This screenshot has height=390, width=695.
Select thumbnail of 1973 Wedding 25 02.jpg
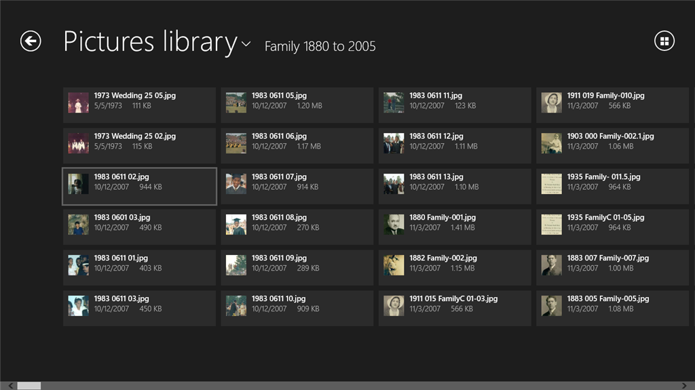78,143
